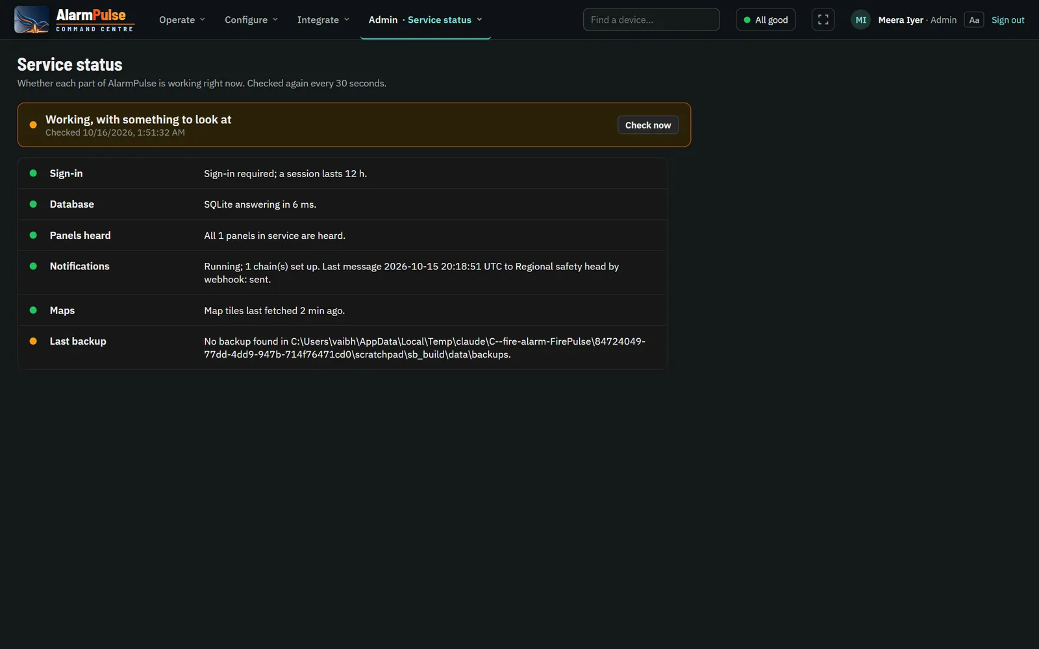This screenshot has width=1039, height=649.
Task: Click the AlarmPulse Command Centre logo
Action: tap(74, 19)
